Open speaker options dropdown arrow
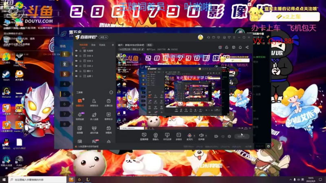Viewport: 326px width, 183px height. pos(206,136)
